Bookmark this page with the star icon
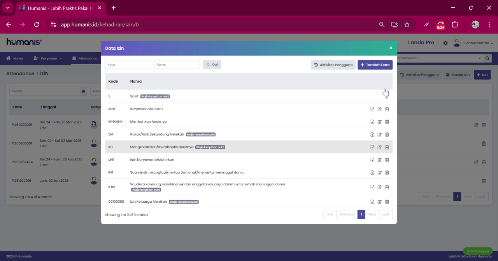498x261 pixels. 407,24
